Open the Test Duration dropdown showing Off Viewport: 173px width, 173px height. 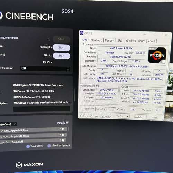coord(45,69)
